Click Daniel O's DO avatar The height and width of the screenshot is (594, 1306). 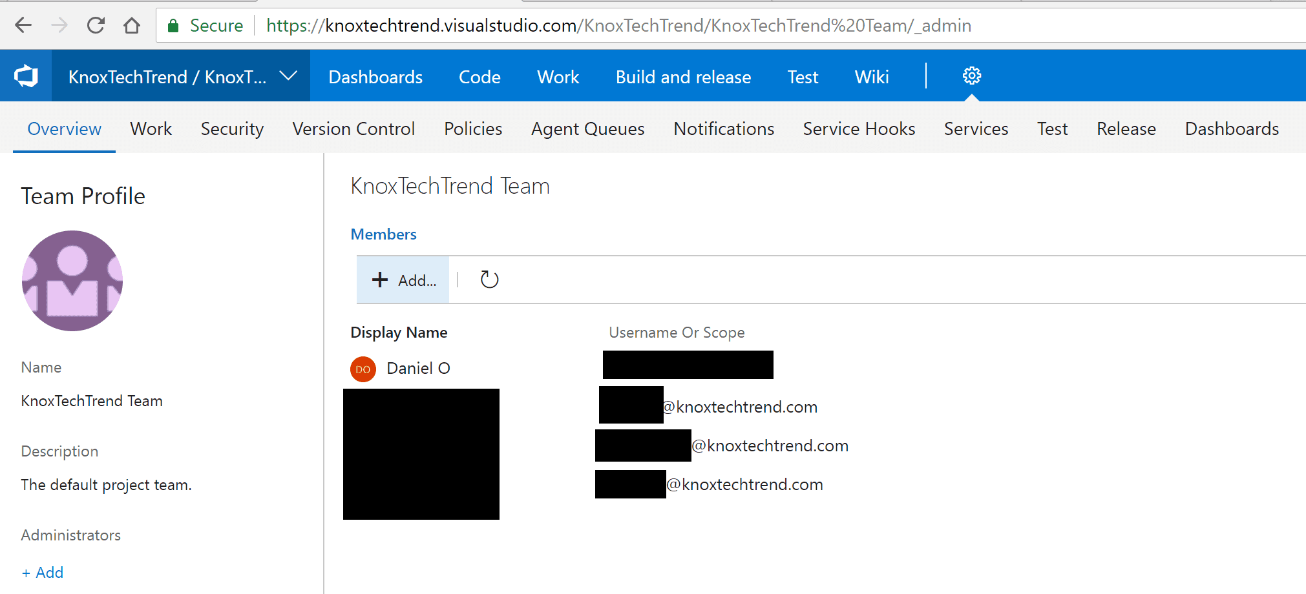(363, 369)
